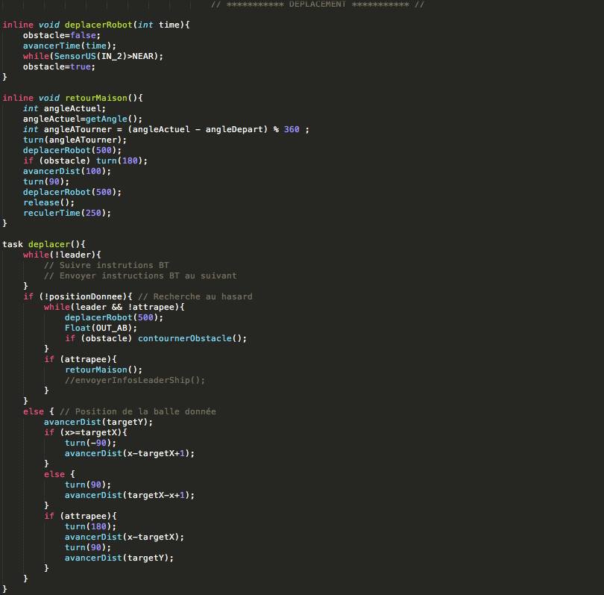Click the 'avancerDist(100);' statement

coord(66,171)
